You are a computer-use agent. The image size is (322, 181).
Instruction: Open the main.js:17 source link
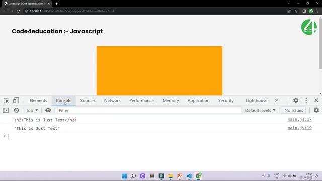point(299,119)
